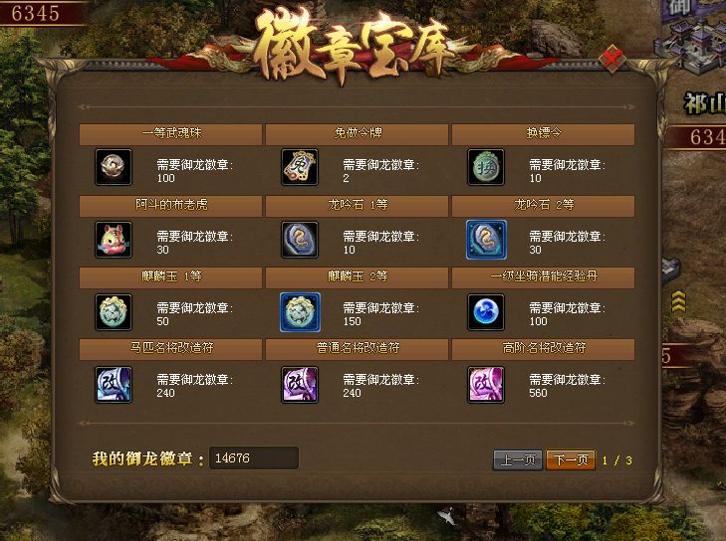The height and width of the screenshot is (541, 726).
Task: Click the 高阶名将改造符 header label
Action: [x=544, y=348]
